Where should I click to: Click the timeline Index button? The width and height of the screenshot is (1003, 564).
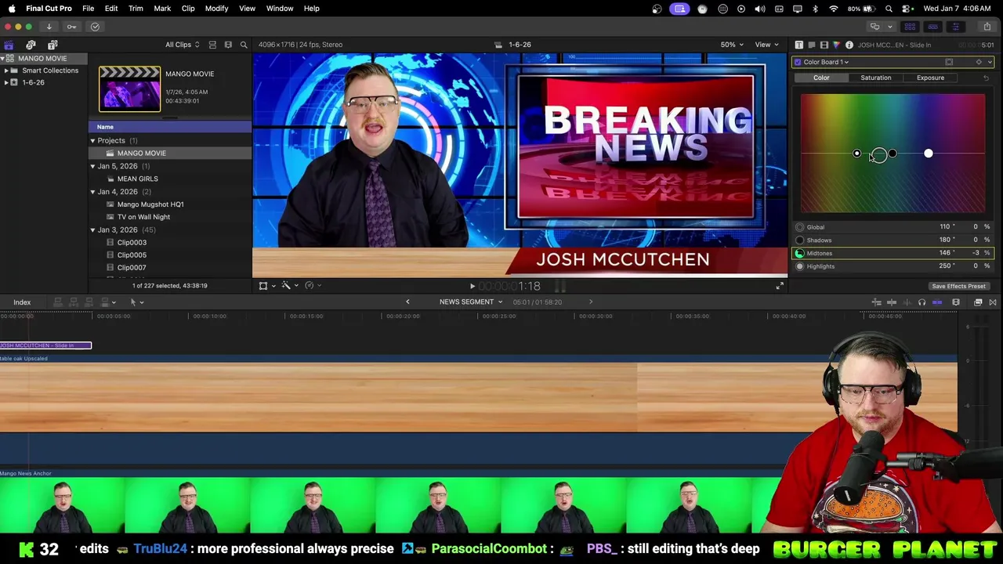22,302
